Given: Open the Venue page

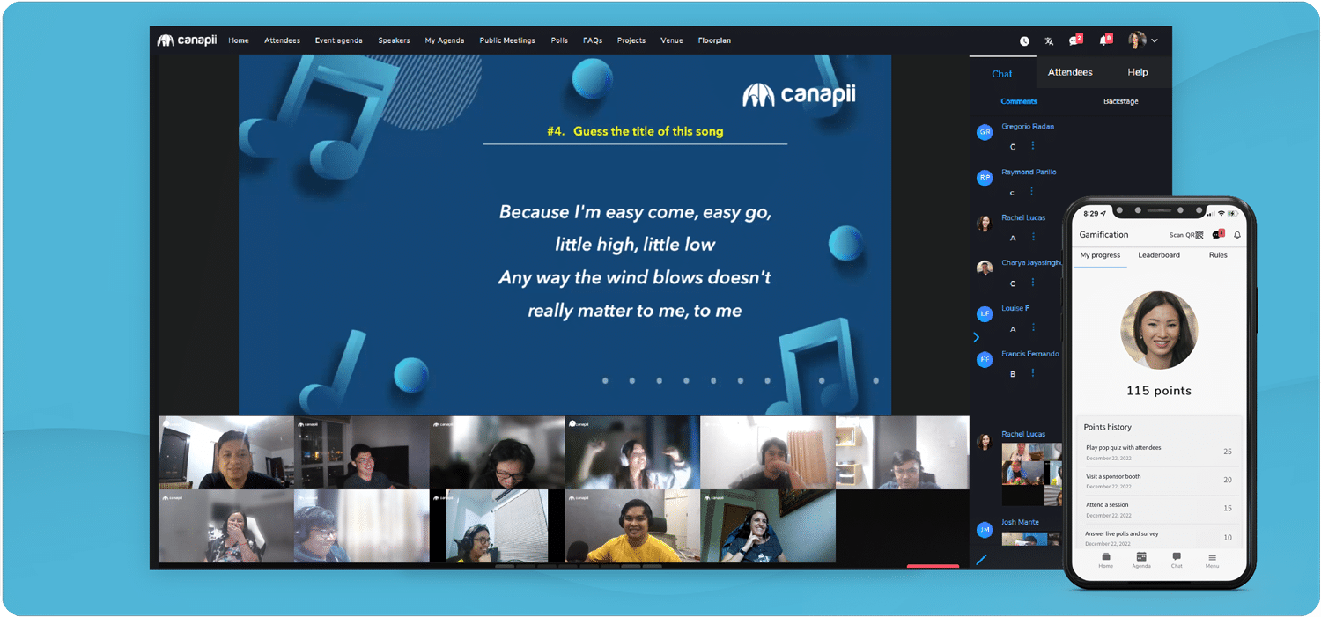Looking at the screenshot, I should 672,40.
